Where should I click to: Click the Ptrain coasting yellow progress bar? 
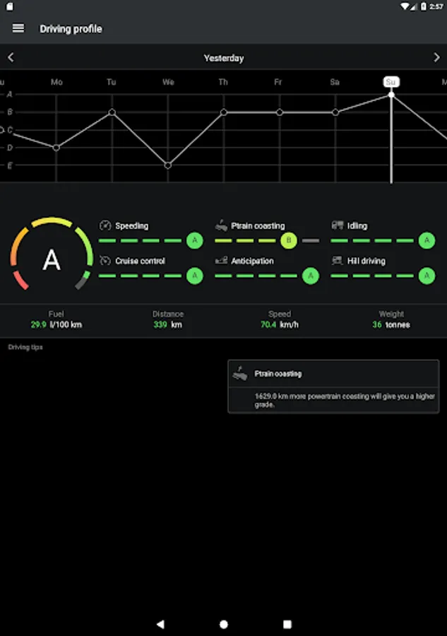[245, 240]
